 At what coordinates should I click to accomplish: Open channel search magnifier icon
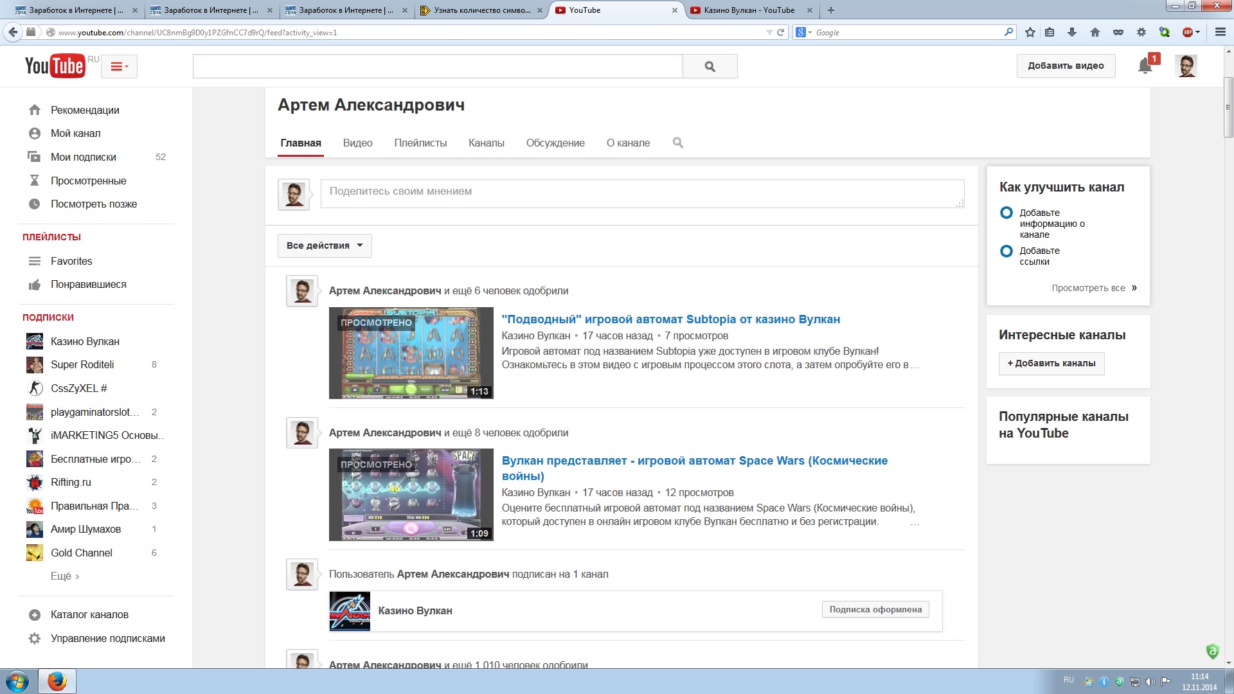coord(677,143)
